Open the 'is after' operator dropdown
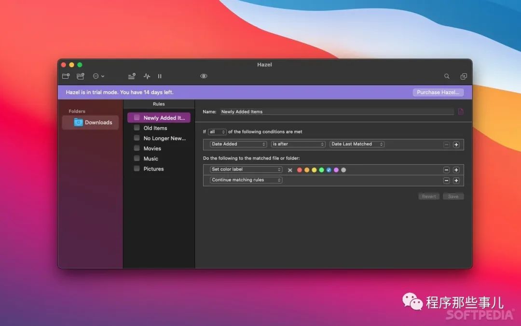 (298, 144)
